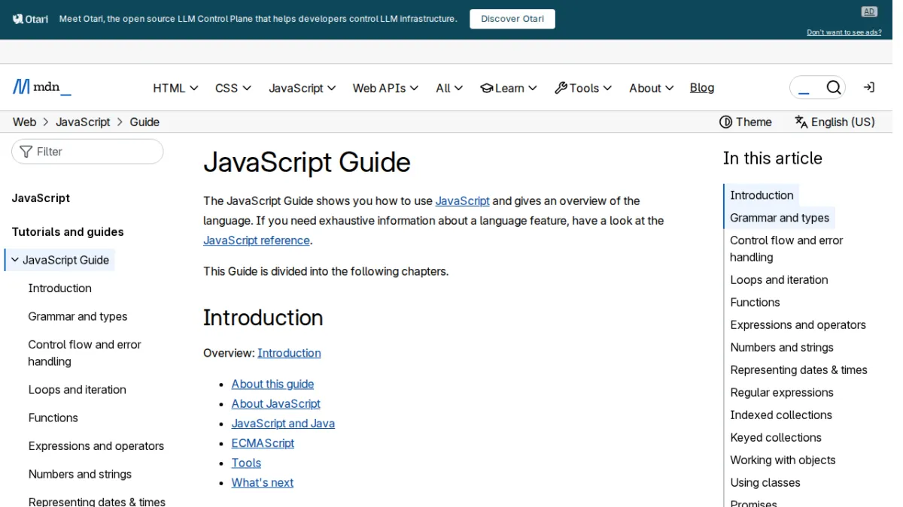Open the JavaScript reference link
Screen dimensions: 903x507
pyautogui.click(x=257, y=240)
